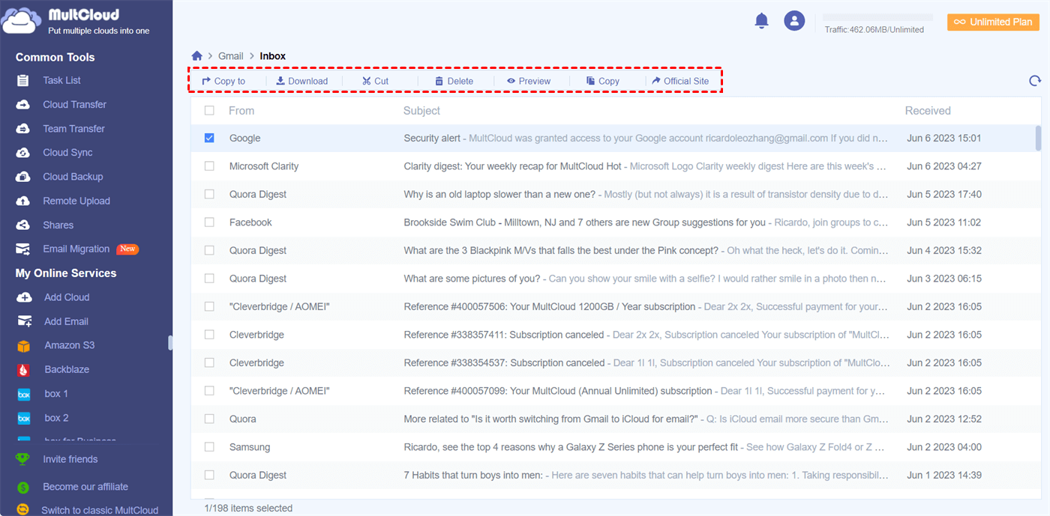Click 'What are some pictures of you?' email
1050x516 pixels.
tap(472, 279)
